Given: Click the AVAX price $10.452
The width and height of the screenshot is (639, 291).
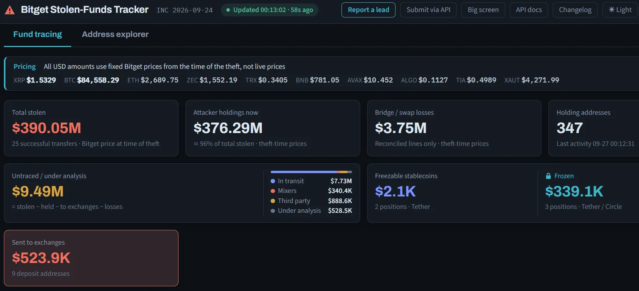Looking at the screenshot, I should click(x=378, y=80).
